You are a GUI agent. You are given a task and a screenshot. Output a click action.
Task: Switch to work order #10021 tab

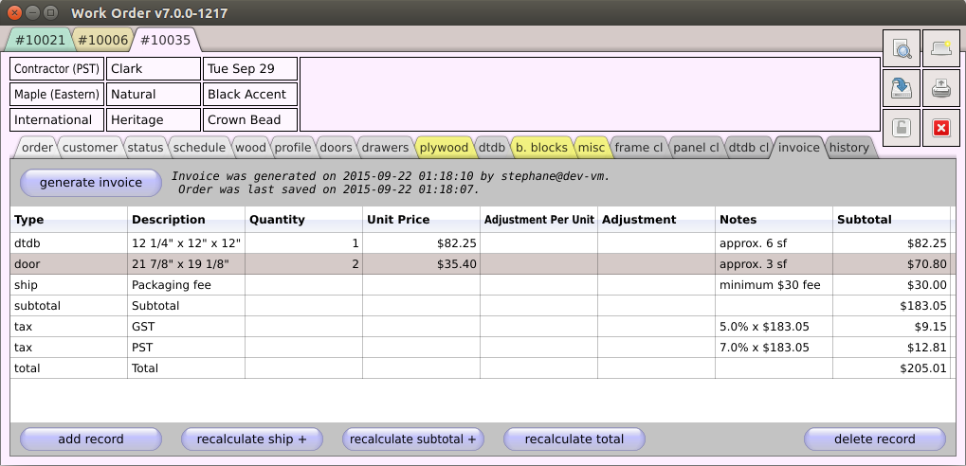pyautogui.click(x=40, y=40)
